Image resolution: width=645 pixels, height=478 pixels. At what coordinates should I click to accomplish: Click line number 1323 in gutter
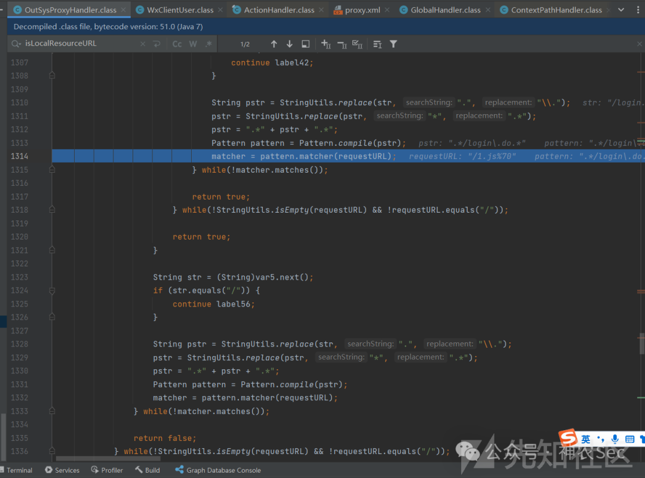pyautogui.click(x=19, y=277)
